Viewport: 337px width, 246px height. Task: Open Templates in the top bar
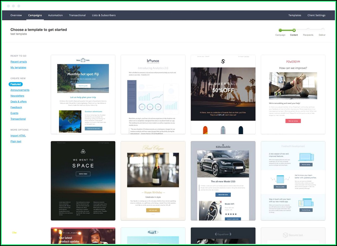coord(294,15)
